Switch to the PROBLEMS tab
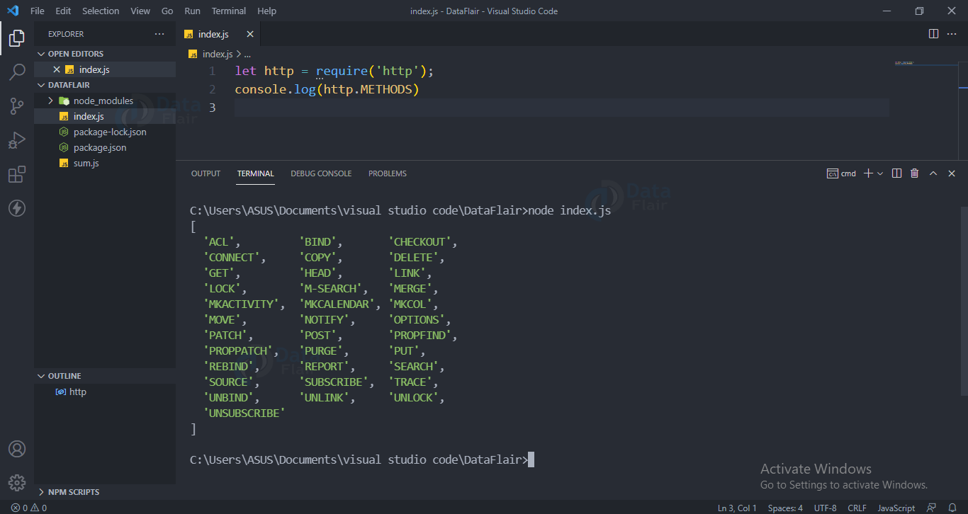Viewport: 968px width, 514px height. pyautogui.click(x=387, y=173)
